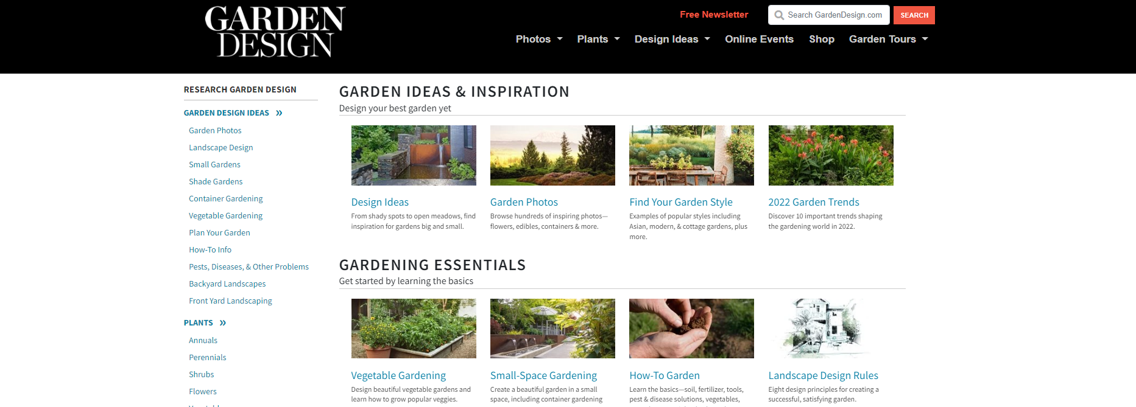Open the Plants navigation dropdown

click(617, 39)
